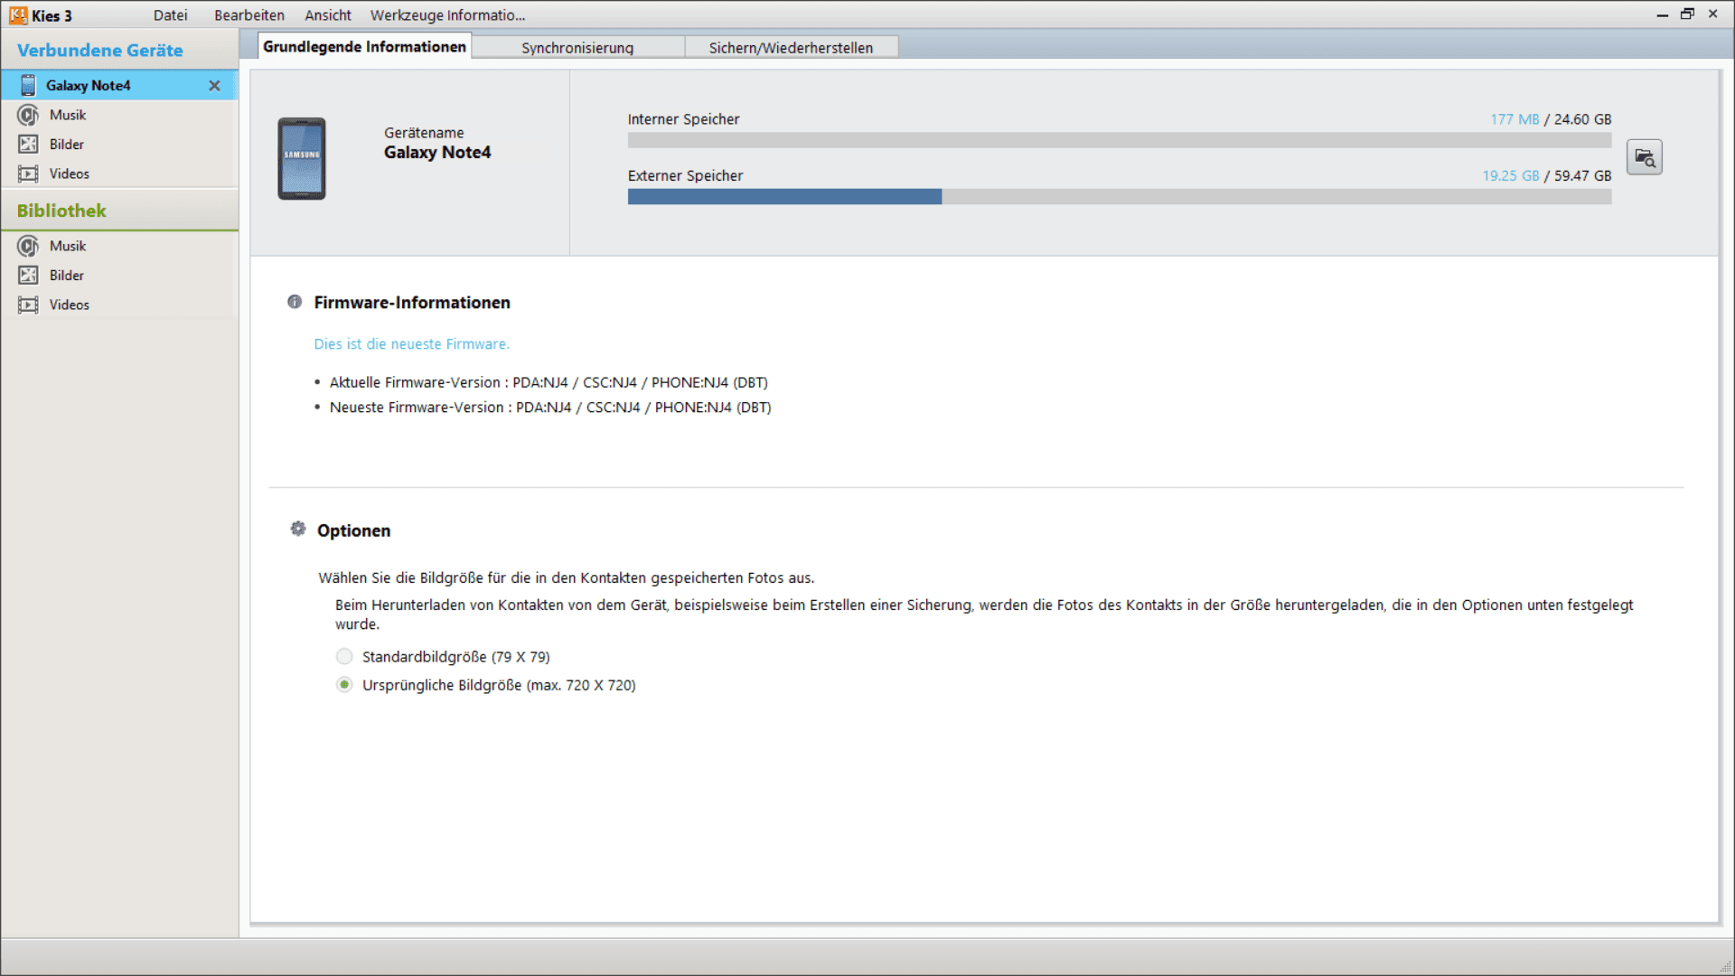Disconnect Galaxy Note4 via the X button
The image size is (1735, 976).
[214, 85]
